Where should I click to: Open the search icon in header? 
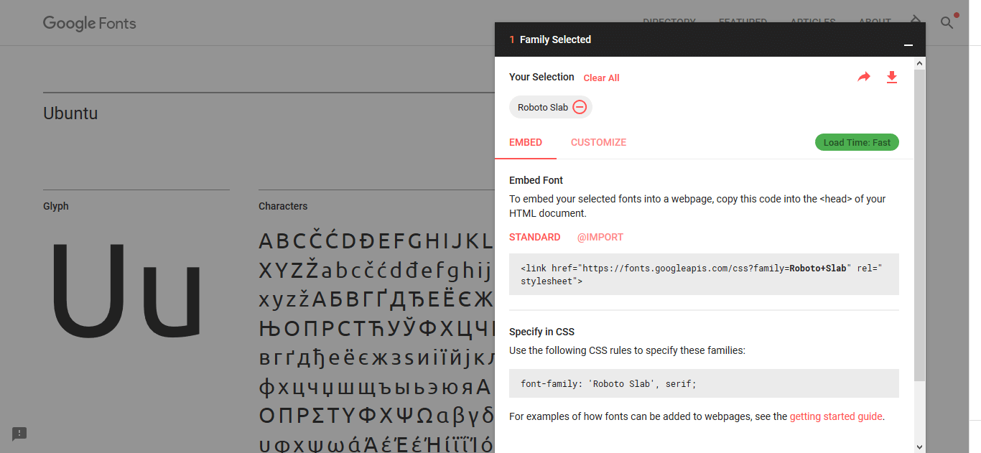(x=947, y=23)
